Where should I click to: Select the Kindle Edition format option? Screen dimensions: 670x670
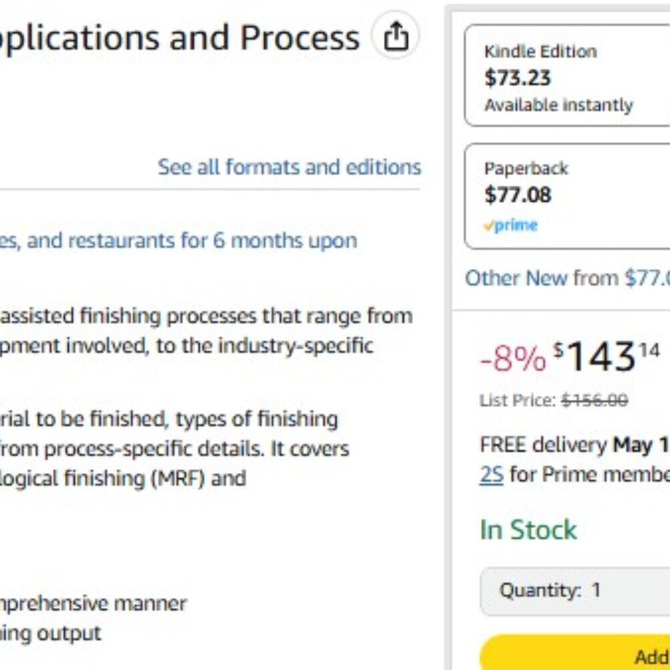coord(567,75)
